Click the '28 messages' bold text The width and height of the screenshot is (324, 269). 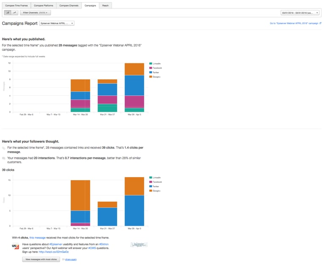click(68, 45)
